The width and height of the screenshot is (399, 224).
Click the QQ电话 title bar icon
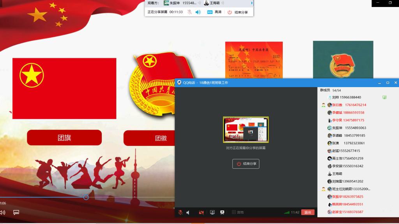click(x=179, y=82)
